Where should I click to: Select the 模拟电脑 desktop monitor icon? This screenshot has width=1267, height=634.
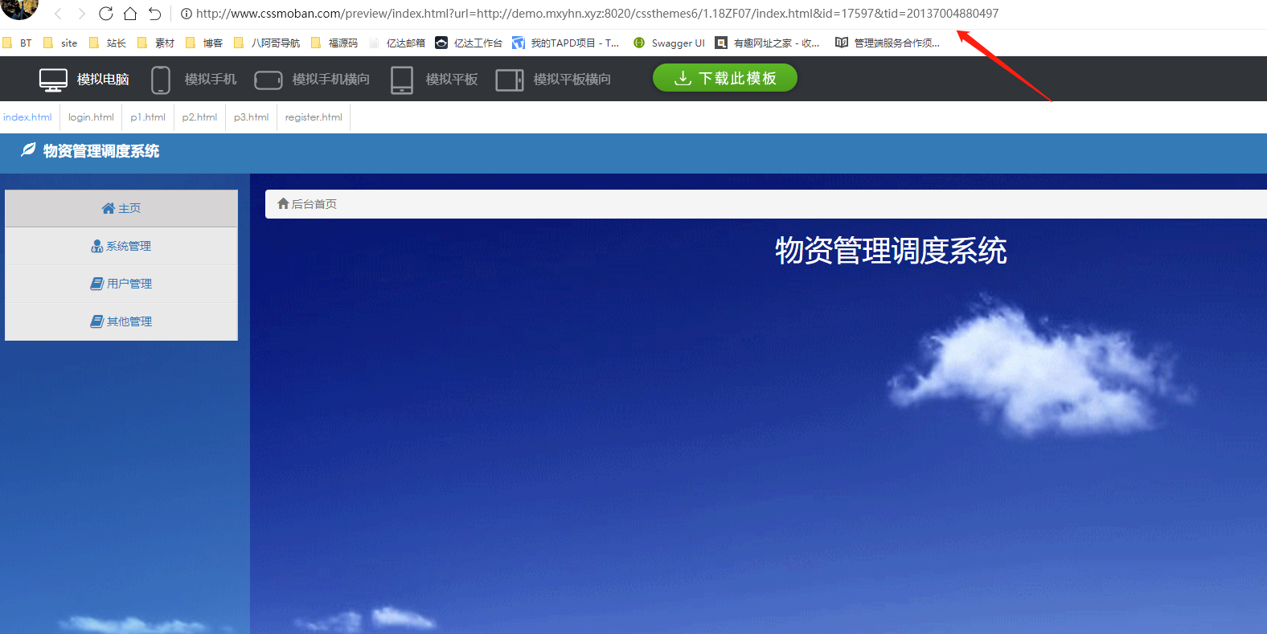click(x=54, y=80)
